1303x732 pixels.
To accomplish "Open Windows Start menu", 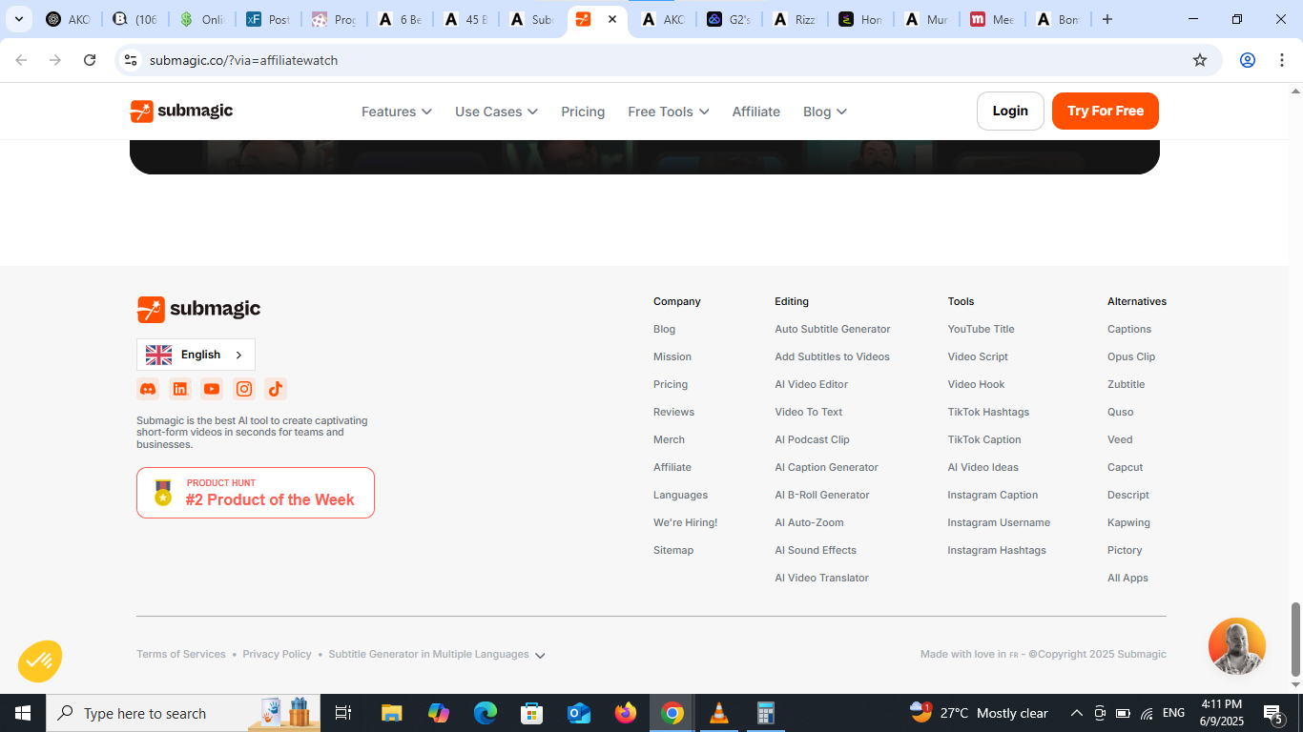I will click(23, 713).
